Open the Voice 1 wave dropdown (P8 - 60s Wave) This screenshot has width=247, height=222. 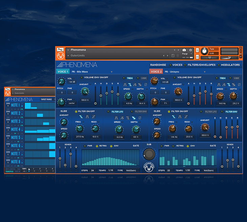[x=112, y=72]
